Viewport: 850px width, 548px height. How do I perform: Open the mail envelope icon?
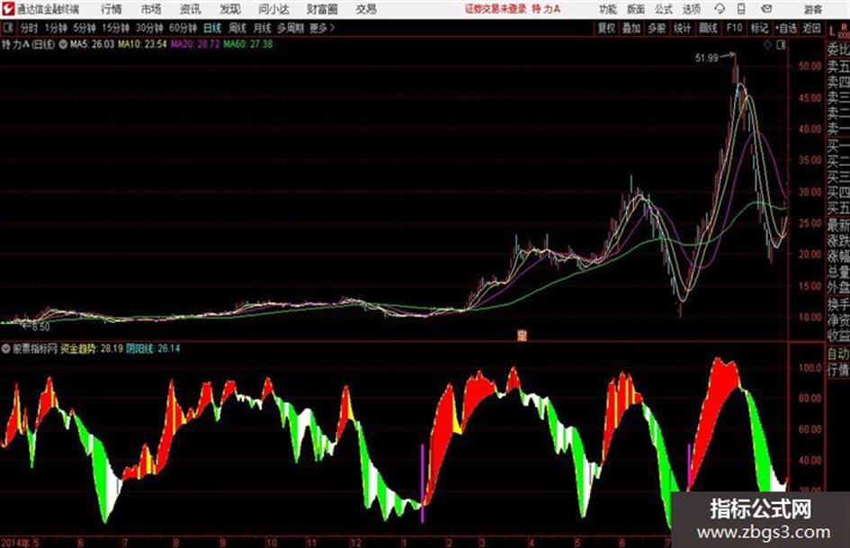(x=766, y=9)
